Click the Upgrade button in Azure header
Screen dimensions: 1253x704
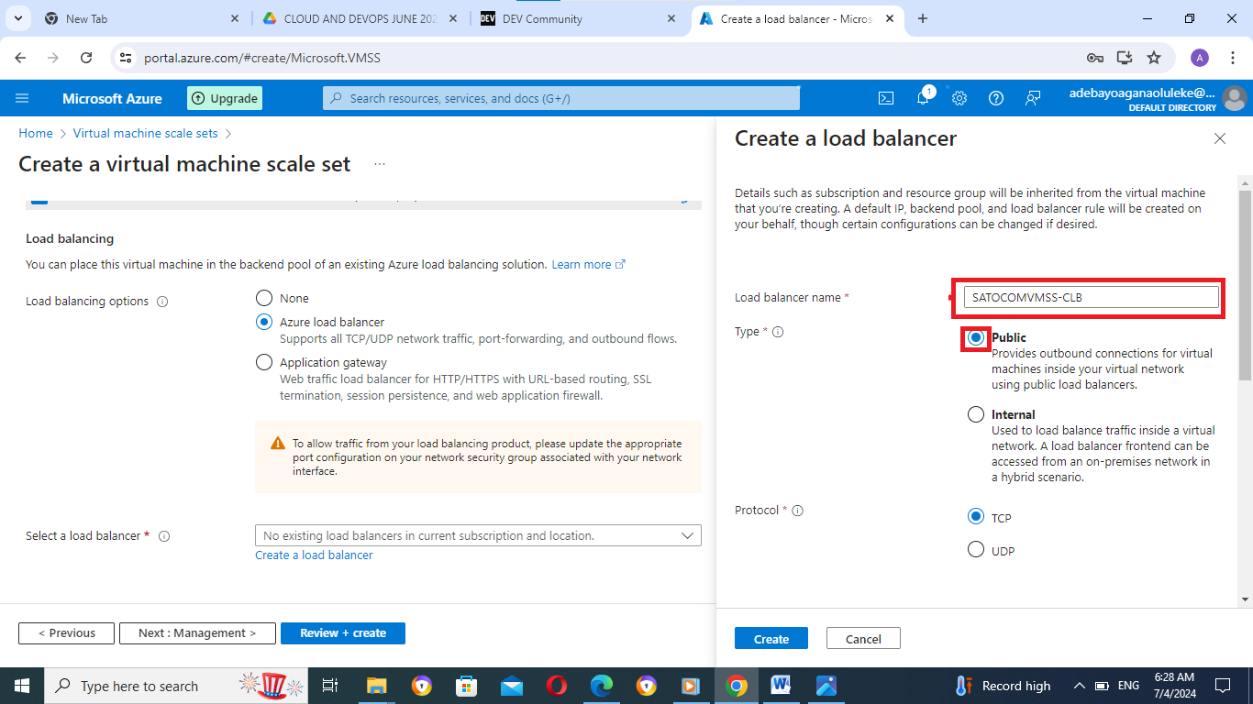point(225,98)
